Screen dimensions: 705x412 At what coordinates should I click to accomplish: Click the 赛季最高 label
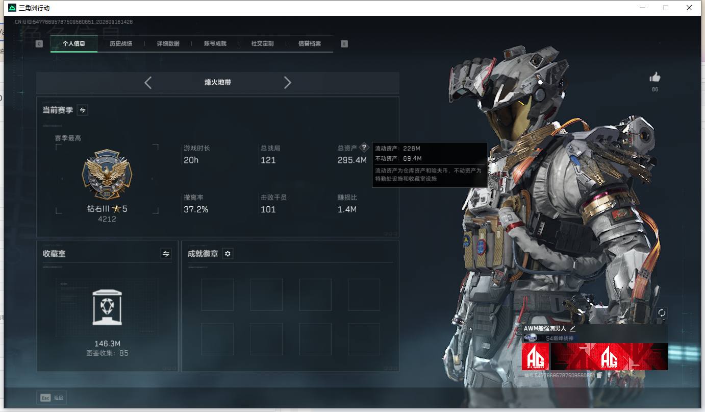tap(68, 138)
